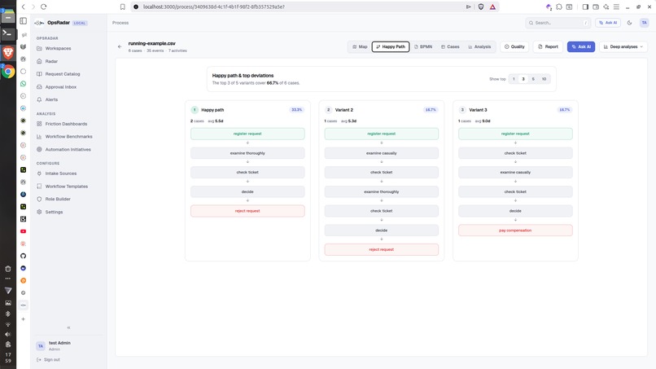Show top 1 variant
This screenshot has width=656, height=369.
click(x=514, y=79)
